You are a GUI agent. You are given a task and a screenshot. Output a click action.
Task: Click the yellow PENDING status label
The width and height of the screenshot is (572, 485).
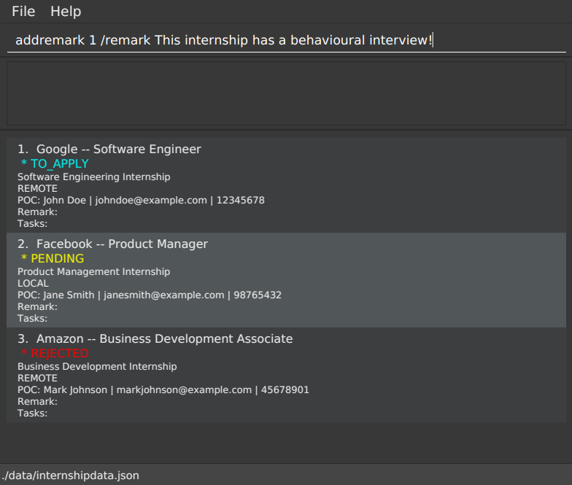click(52, 259)
